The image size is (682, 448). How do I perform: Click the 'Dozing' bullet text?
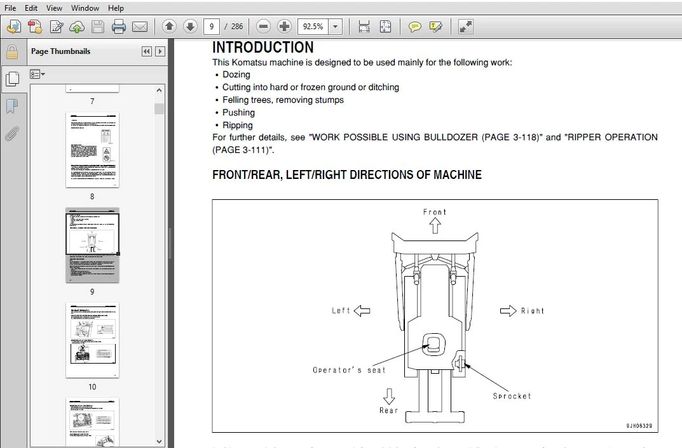pyautogui.click(x=236, y=75)
